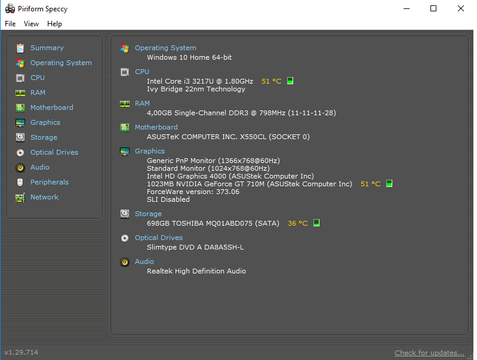Viewport: 477px width, 360px height.
Task: Click the green GPU temperature indicator icon
Action: point(389,183)
